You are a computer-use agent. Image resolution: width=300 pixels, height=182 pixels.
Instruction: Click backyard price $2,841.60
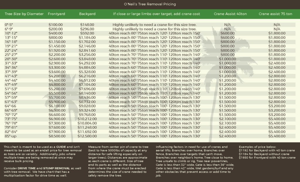click(x=87, y=50)
